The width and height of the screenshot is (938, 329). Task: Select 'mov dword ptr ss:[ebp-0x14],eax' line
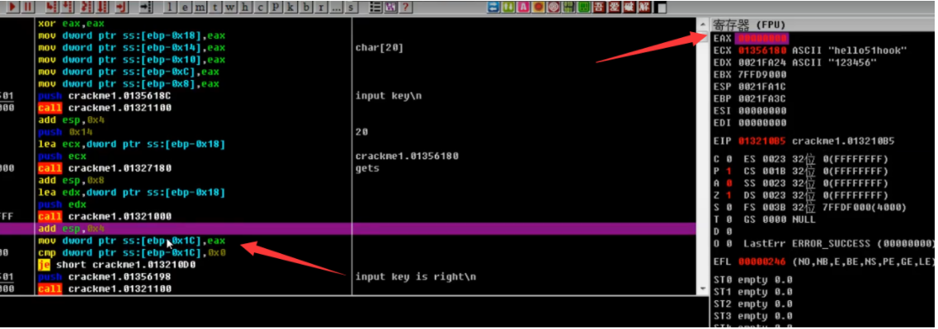click(132, 48)
